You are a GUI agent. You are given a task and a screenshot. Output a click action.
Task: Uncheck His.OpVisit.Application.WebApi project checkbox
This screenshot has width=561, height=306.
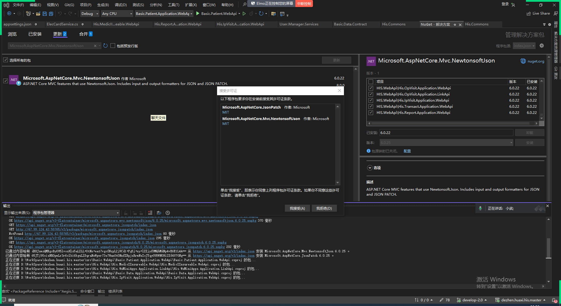(x=370, y=88)
